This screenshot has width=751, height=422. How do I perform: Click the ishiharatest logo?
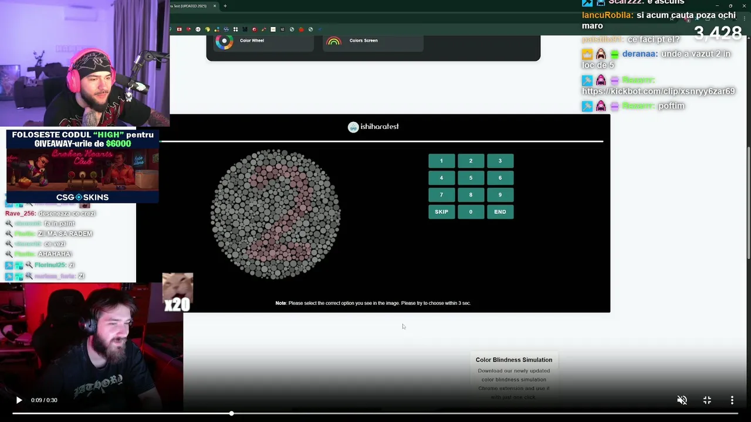pyautogui.click(x=373, y=127)
